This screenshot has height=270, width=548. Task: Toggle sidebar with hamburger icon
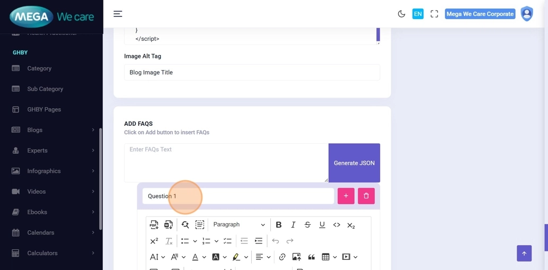point(118,14)
